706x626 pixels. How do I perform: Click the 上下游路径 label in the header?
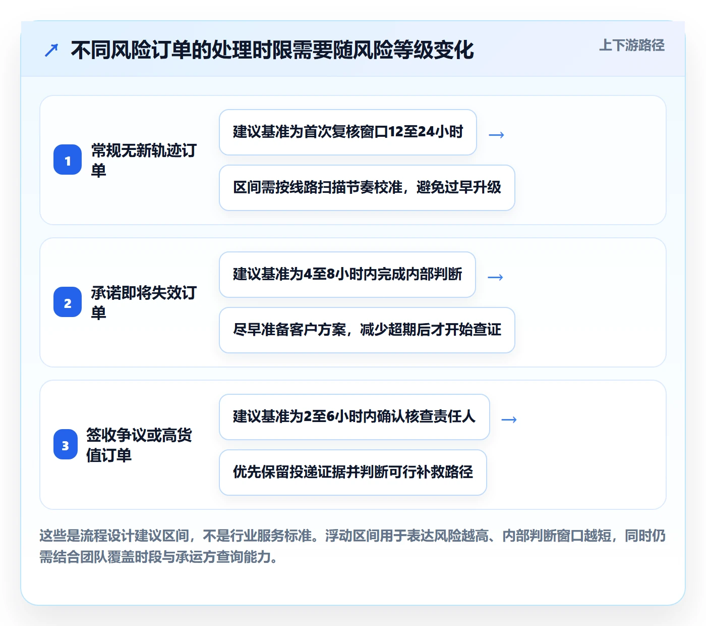pyautogui.click(x=631, y=45)
